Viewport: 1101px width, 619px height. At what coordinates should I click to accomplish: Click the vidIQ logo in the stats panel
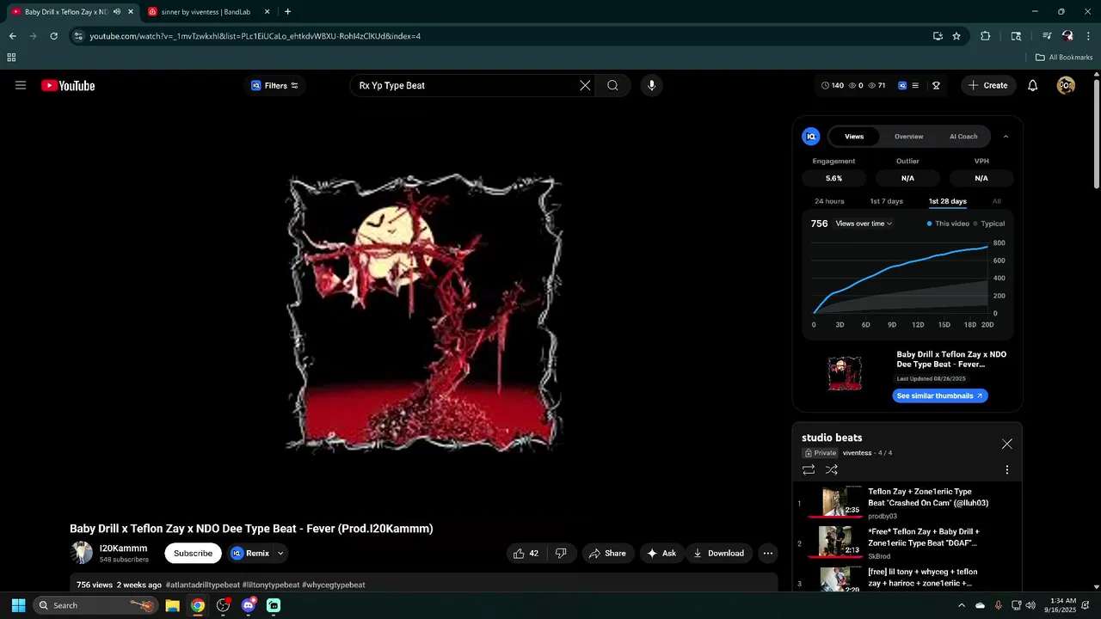click(811, 136)
